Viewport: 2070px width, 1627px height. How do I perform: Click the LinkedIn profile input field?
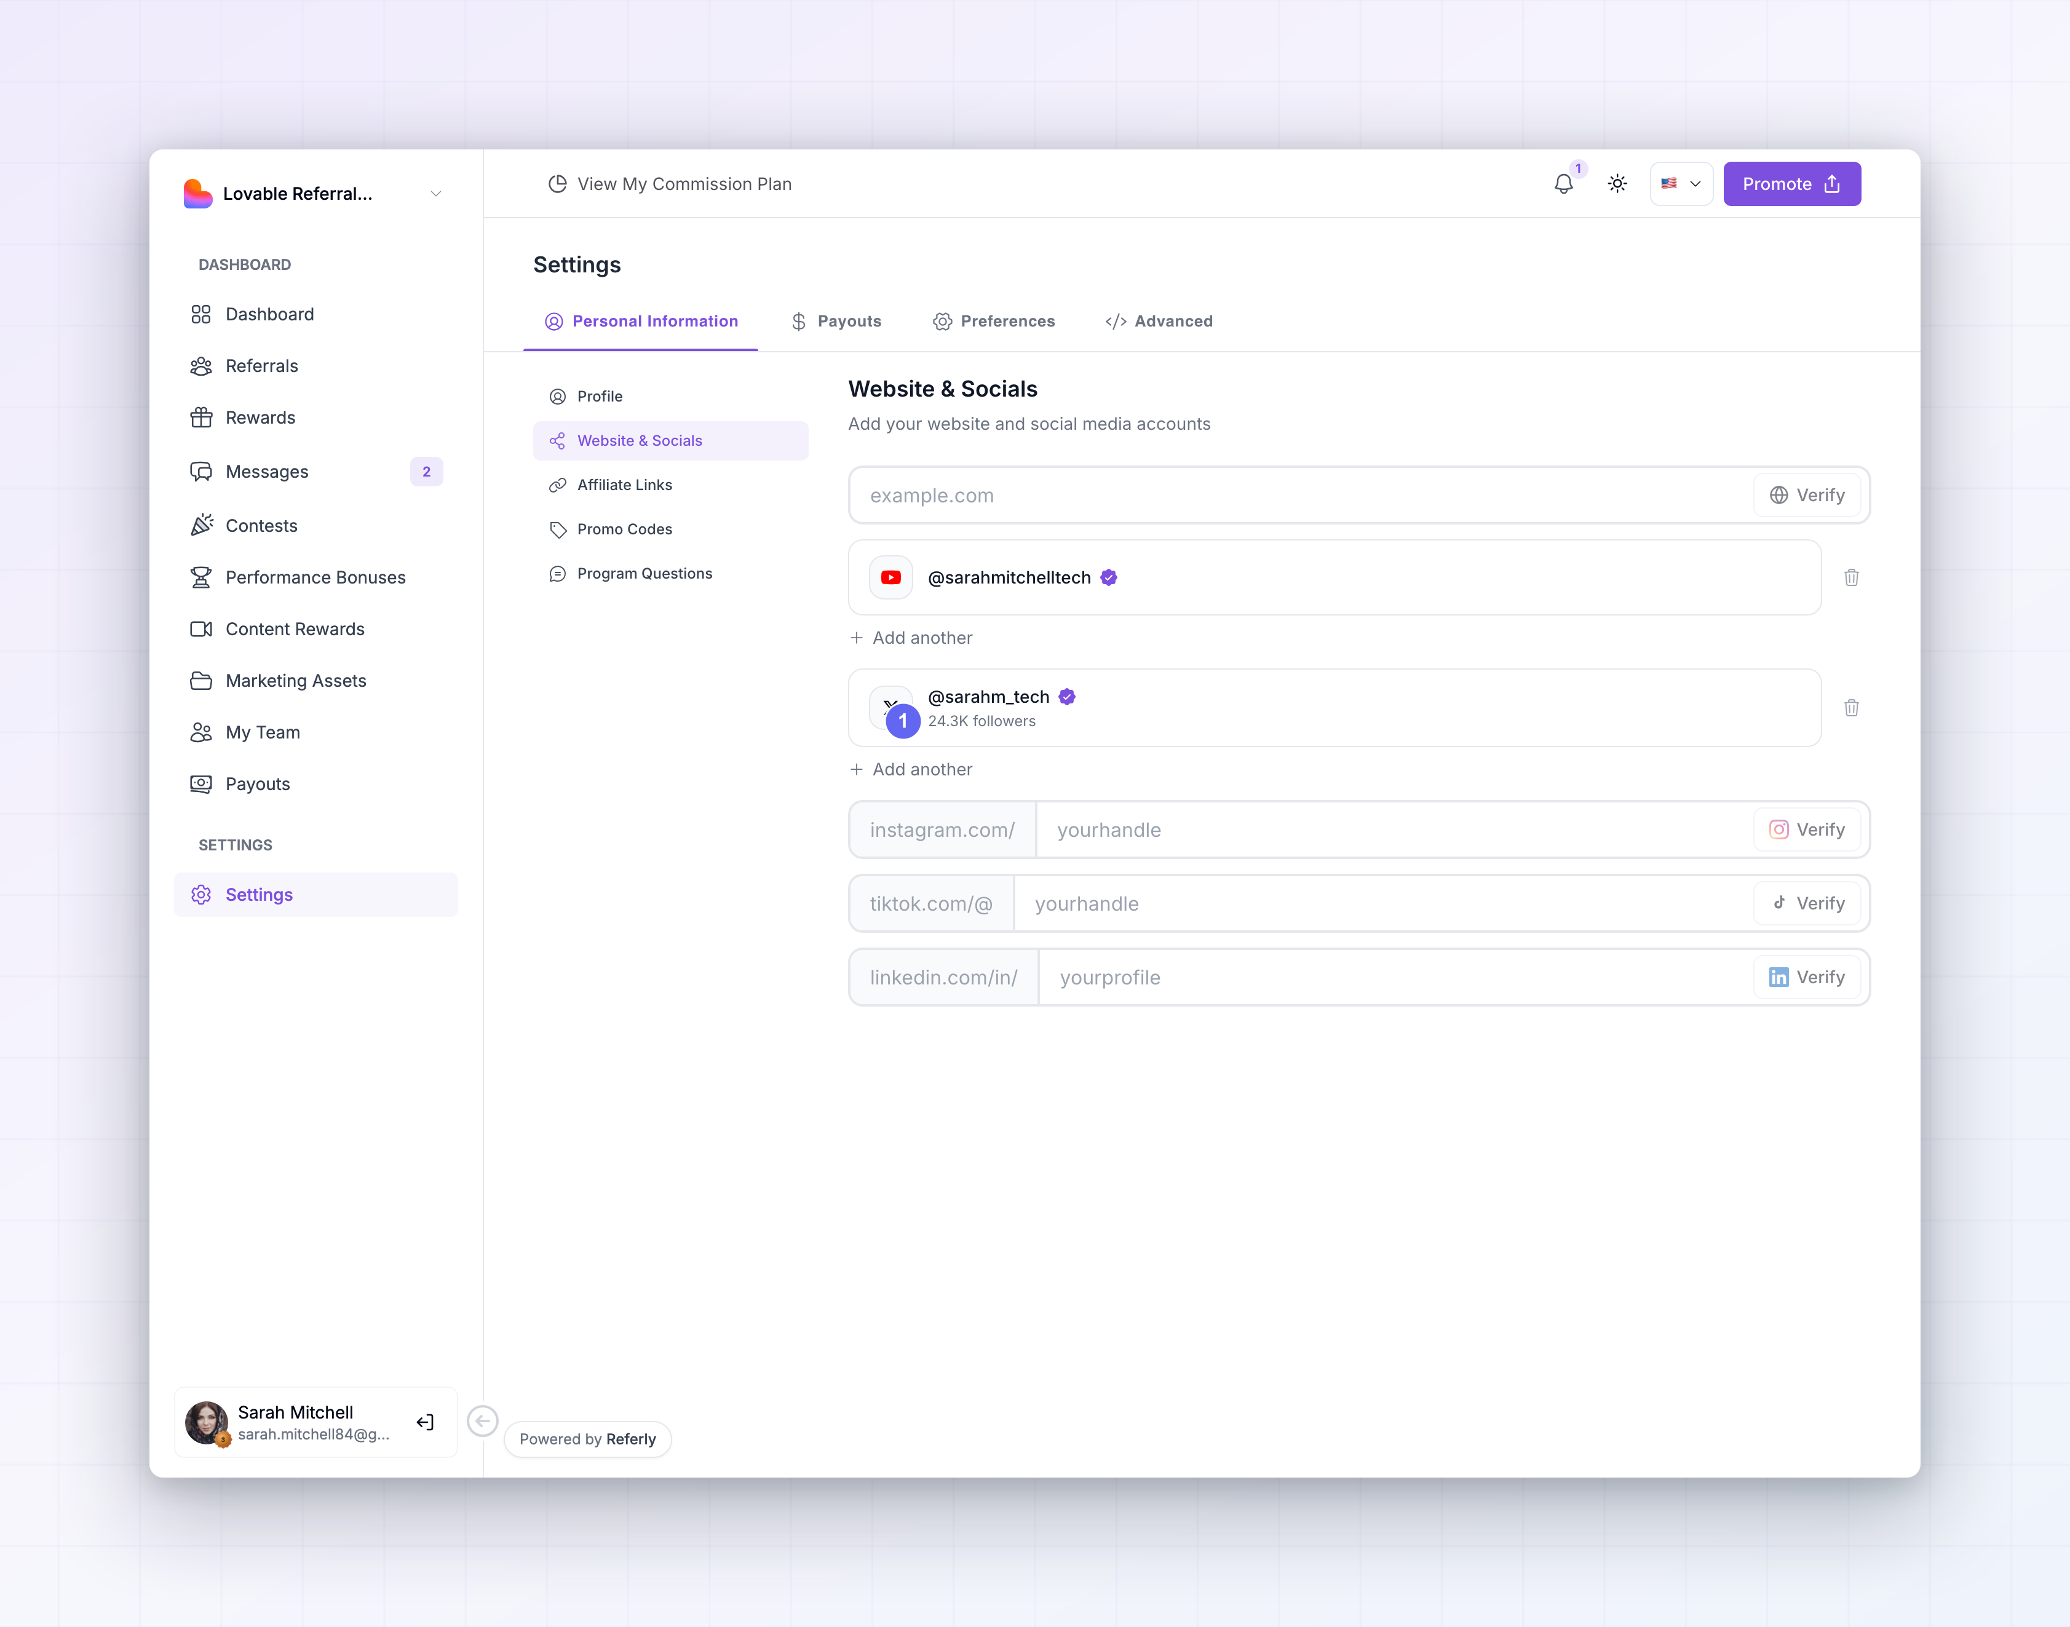(x=1395, y=977)
